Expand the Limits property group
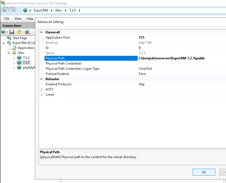 (42, 95)
